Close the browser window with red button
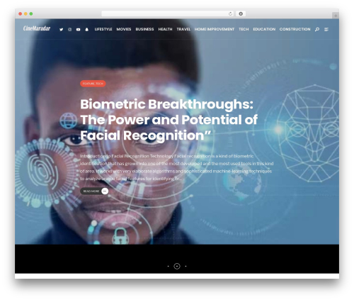This screenshot has width=354, height=300. [x=21, y=13]
